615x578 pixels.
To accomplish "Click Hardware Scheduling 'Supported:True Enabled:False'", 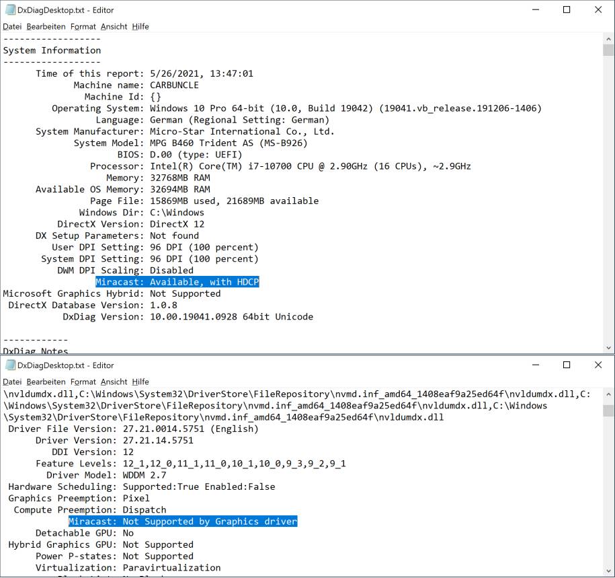I will click(199, 487).
